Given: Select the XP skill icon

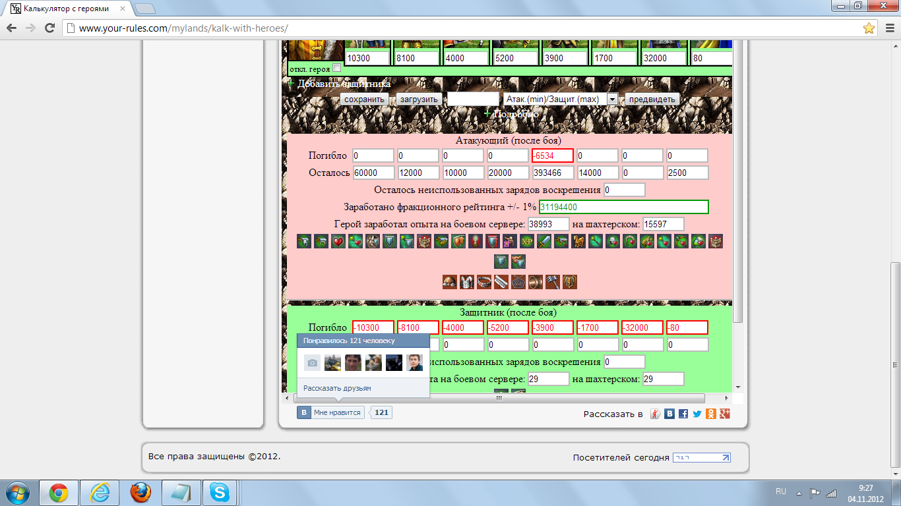Looking at the screenshot, I should pos(527,241).
